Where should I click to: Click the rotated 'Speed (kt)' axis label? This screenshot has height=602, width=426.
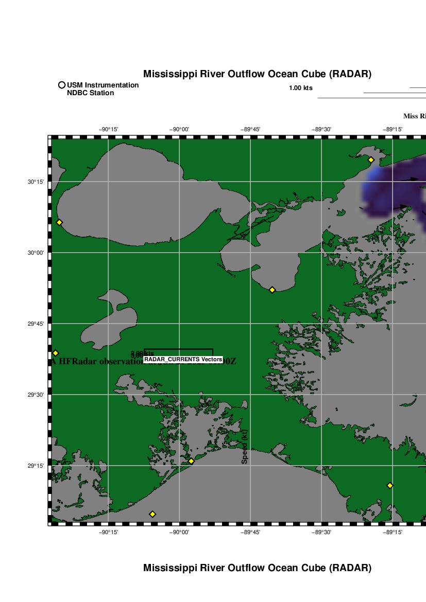[x=245, y=447]
